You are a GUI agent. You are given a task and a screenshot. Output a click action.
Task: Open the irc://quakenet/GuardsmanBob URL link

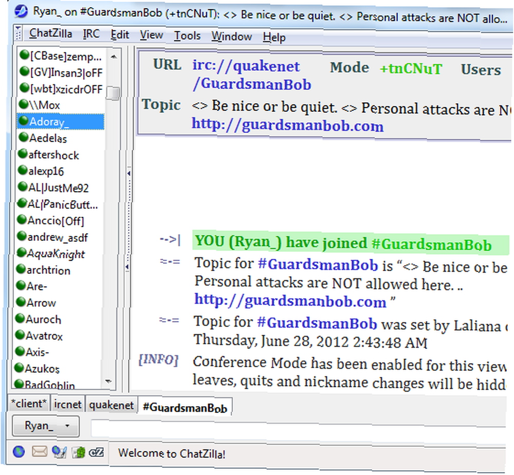coord(252,75)
